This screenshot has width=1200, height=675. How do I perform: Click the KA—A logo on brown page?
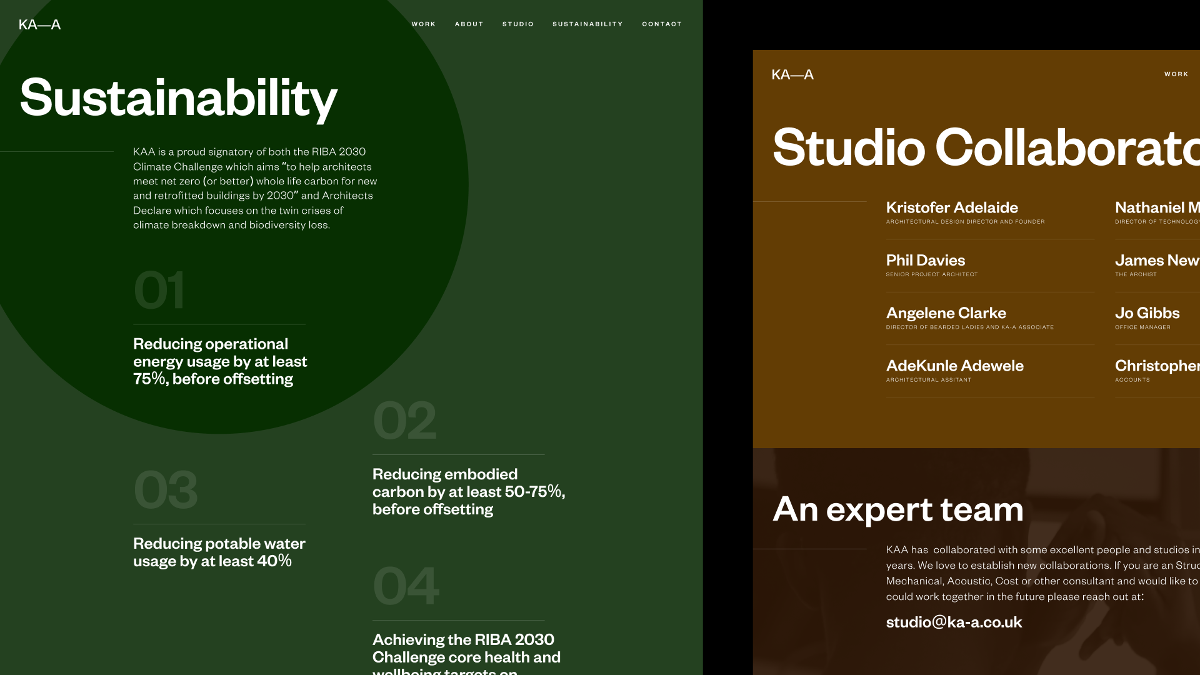click(792, 74)
